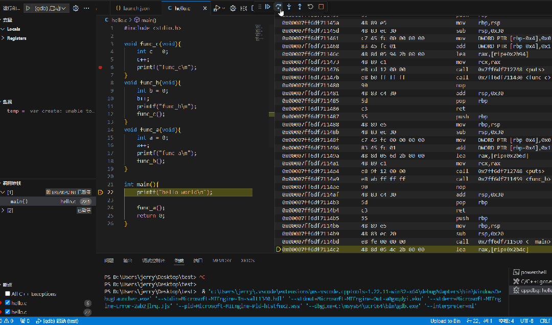Image resolution: width=552 pixels, height=325 pixels.
Task: Click the HEX editor title icon
Action: pos(243,8)
